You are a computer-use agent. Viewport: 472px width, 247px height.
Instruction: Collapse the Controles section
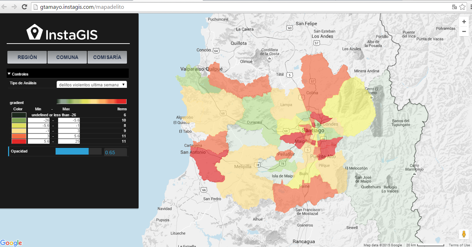pos(18,74)
